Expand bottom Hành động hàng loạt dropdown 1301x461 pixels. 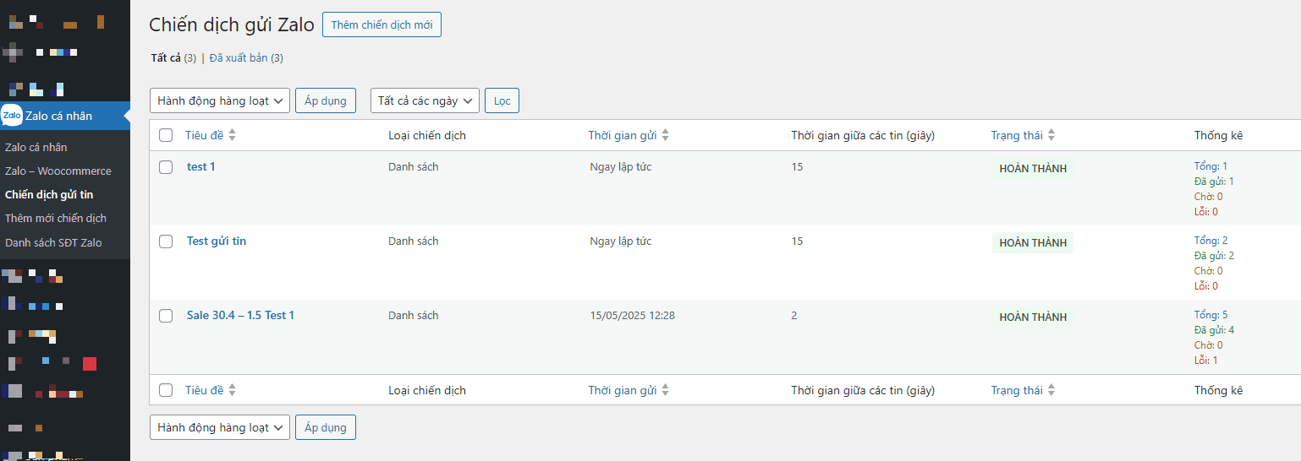[220, 427]
